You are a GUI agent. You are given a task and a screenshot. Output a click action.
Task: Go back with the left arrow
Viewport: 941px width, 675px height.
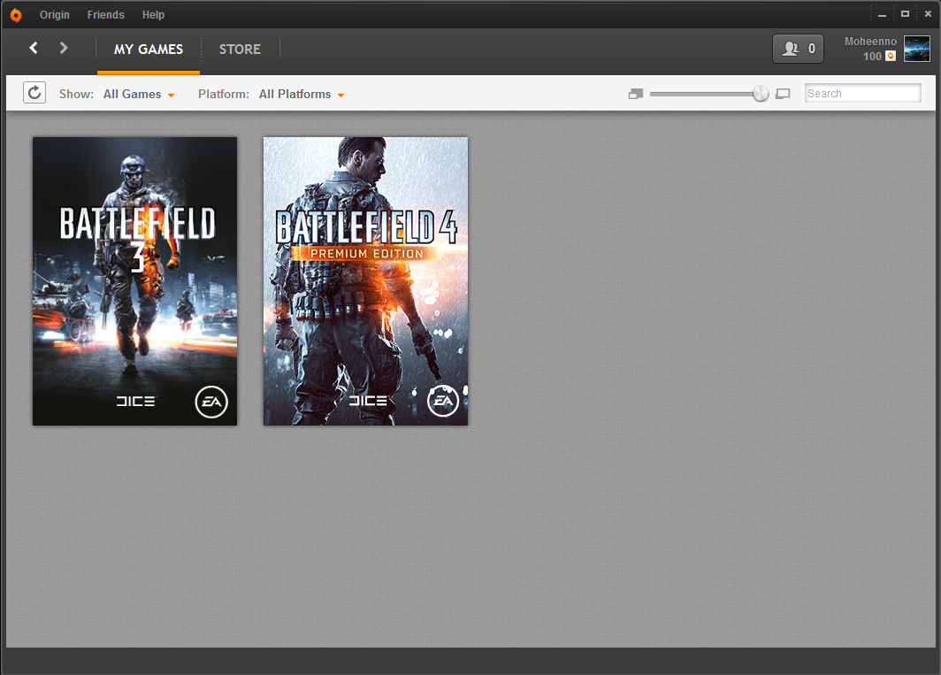pos(34,48)
